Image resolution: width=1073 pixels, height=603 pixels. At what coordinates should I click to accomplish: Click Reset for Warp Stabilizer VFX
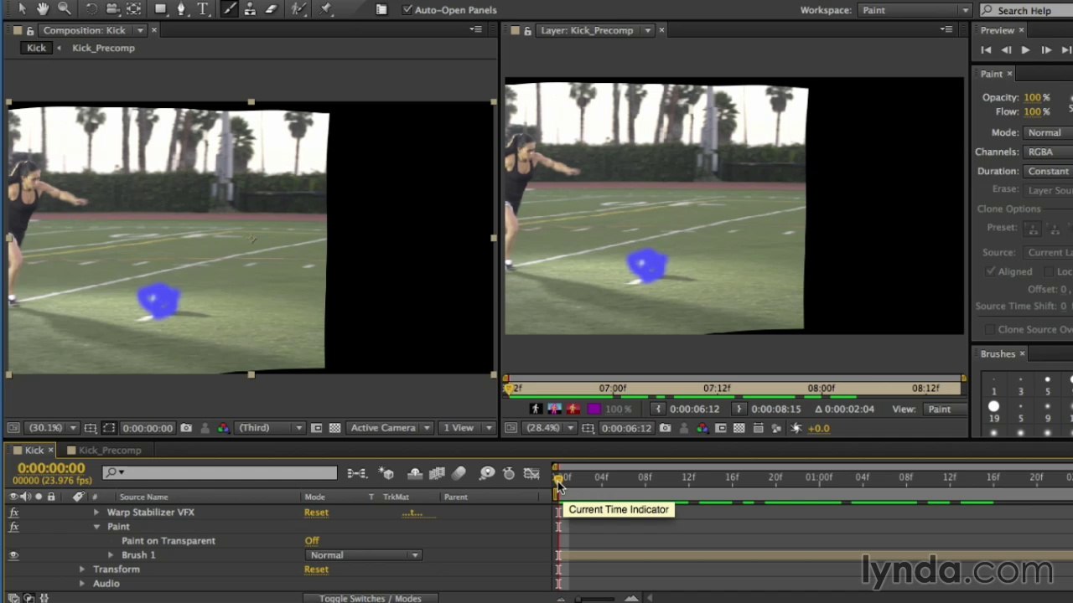316,513
